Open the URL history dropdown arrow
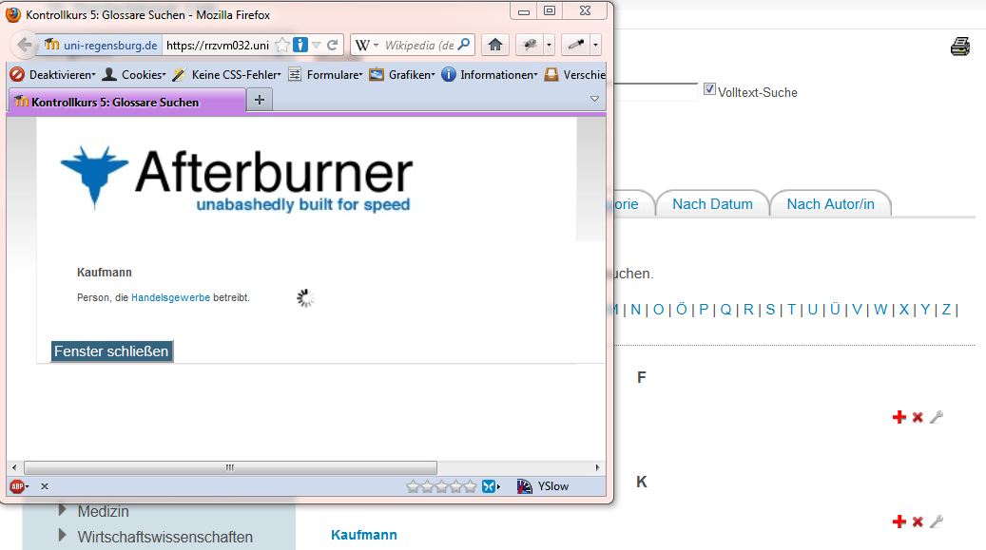 (x=317, y=45)
